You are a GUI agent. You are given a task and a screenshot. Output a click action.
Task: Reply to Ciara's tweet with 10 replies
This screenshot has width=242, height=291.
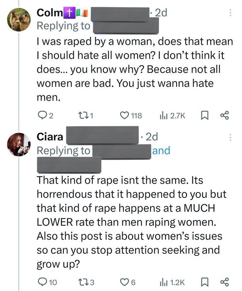(x=41, y=282)
